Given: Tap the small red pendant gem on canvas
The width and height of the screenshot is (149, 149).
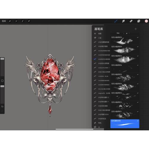Looking at the screenshot, I should pyautogui.click(x=50, y=110).
